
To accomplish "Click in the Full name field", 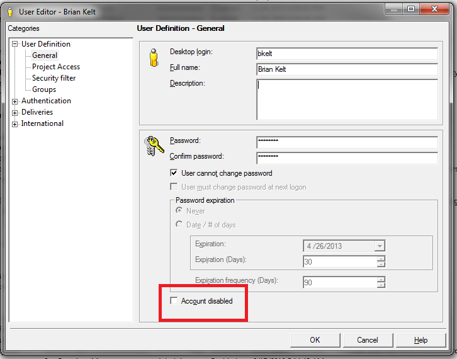I will (347, 69).
